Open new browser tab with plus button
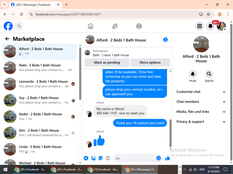 66,5
